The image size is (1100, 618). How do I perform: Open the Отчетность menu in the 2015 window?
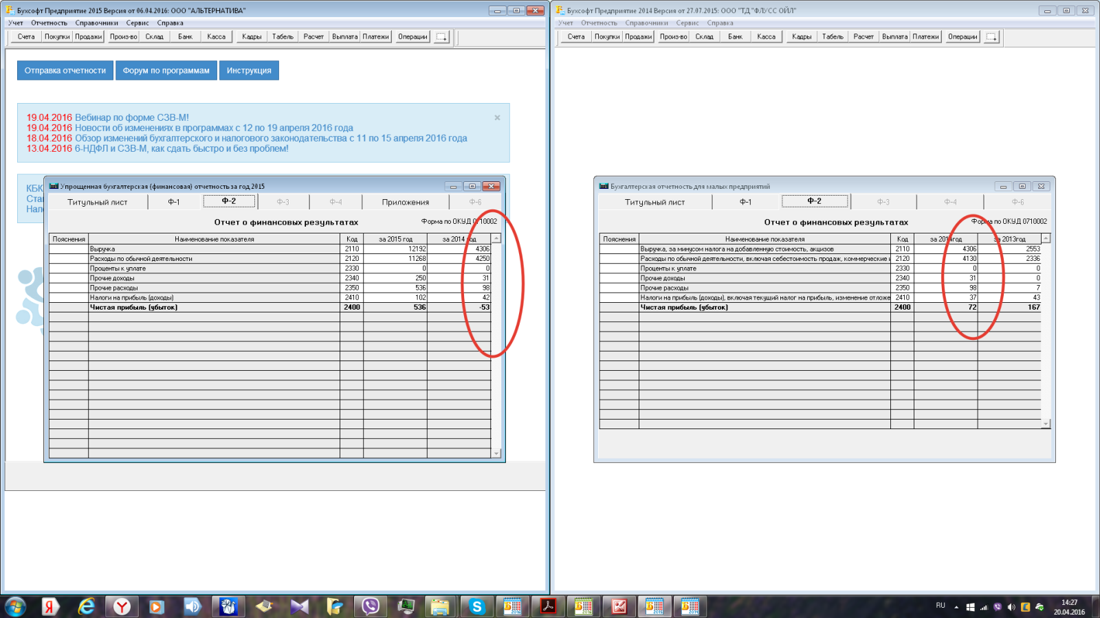click(49, 23)
